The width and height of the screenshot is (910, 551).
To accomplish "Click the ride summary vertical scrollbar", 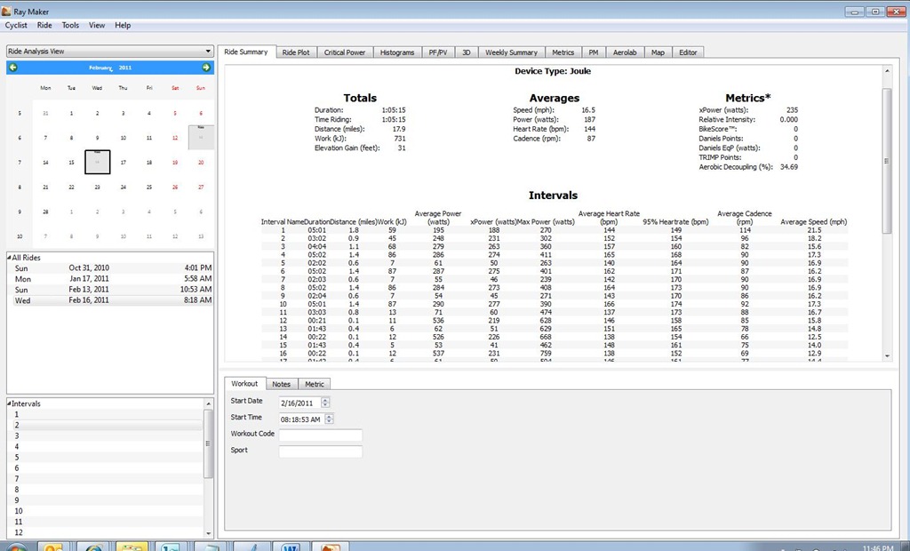I will [887, 160].
